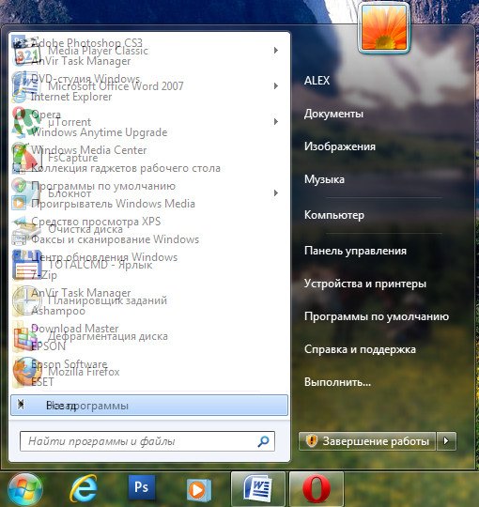Image resolution: width=479 pixels, height=507 pixels.
Task: Open Документы from the right pane
Action: click(x=333, y=114)
